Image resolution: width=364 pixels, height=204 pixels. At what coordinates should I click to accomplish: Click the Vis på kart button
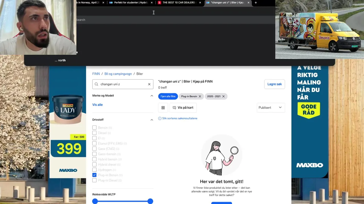tap(183, 108)
